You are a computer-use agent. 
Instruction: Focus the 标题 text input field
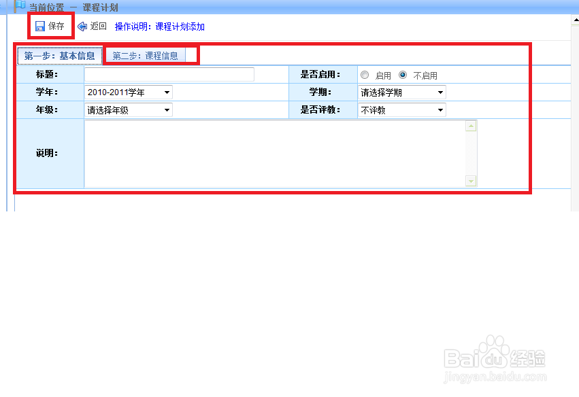(x=169, y=75)
